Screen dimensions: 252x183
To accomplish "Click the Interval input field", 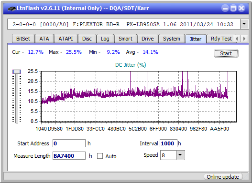I will pyautogui.click(x=168, y=143).
